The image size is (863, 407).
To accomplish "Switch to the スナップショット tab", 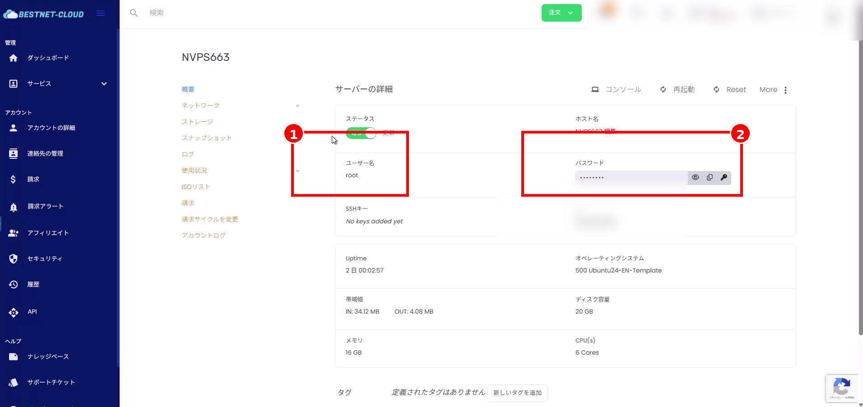I will (206, 138).
